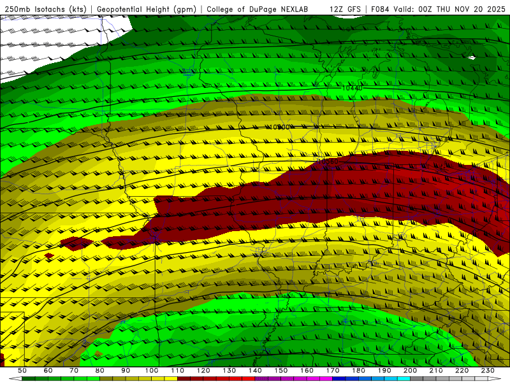This screenshot has height=382, width=510.
Task: Click the 180 number on the wind speed scale
Action: [x=358, y=371]
